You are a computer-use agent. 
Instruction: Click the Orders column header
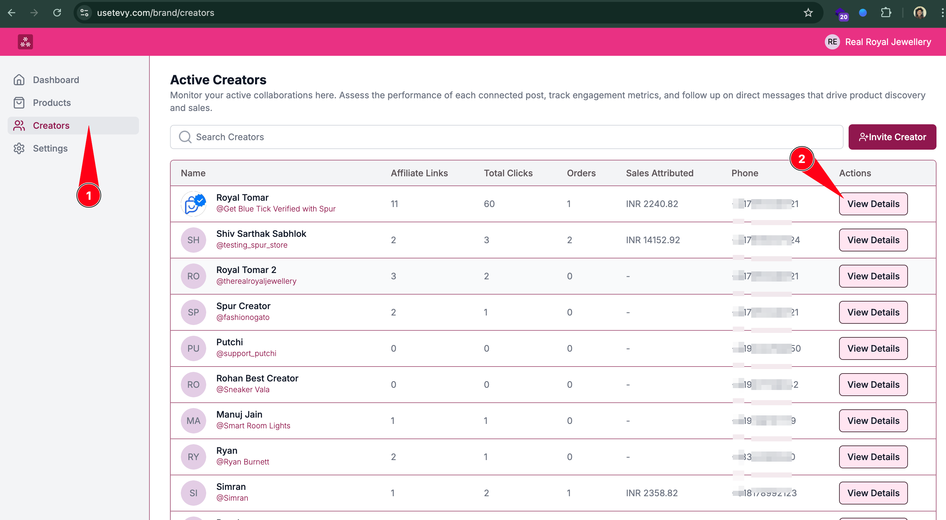pos(581,173)
